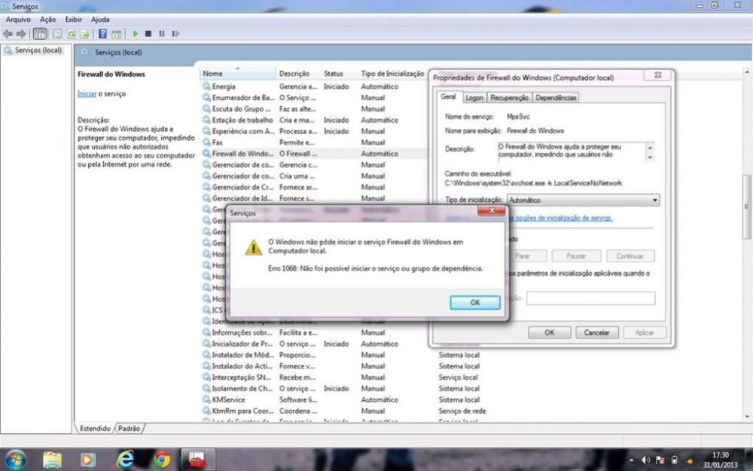Click the green Start Service play icon
Viewport: 753px width, 471px height.
tap(135, 34)
